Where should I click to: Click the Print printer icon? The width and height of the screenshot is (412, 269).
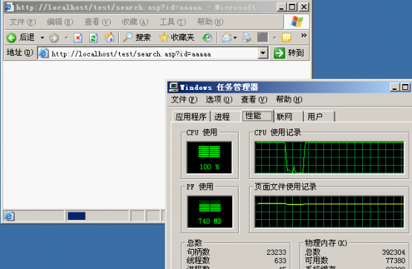click(x=247, y=37)
